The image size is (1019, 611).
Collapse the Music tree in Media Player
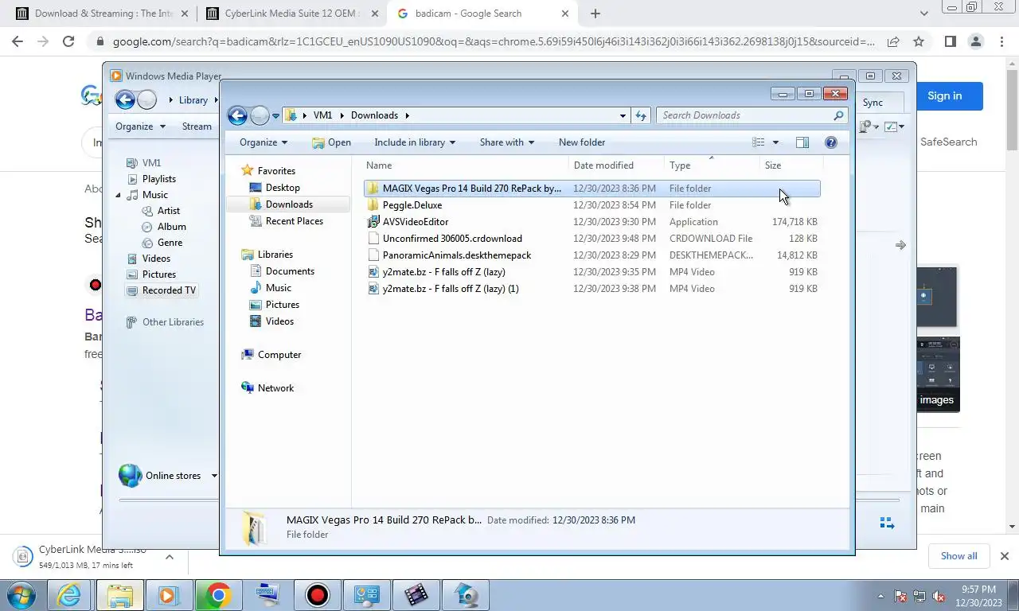coord(119,195)
